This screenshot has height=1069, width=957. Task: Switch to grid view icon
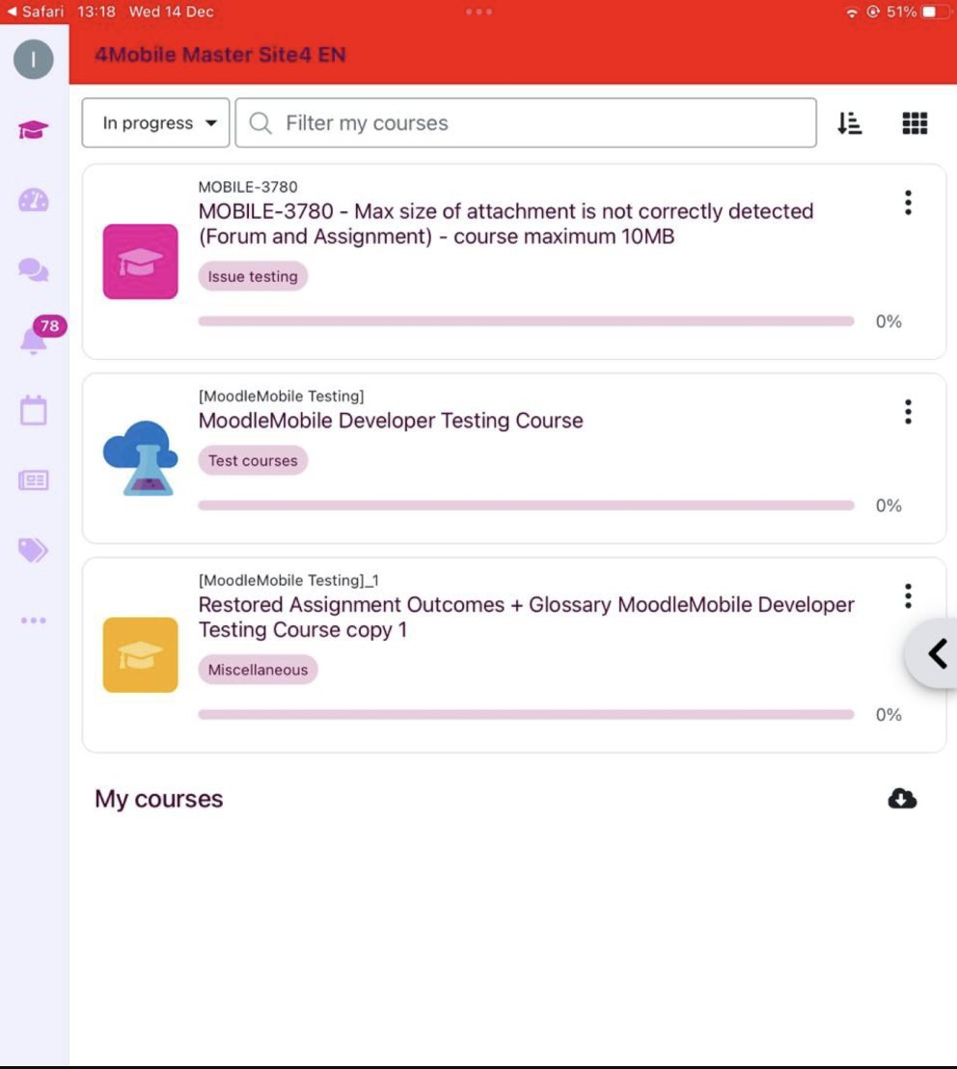pyautogui.click(x=915, y=123)
